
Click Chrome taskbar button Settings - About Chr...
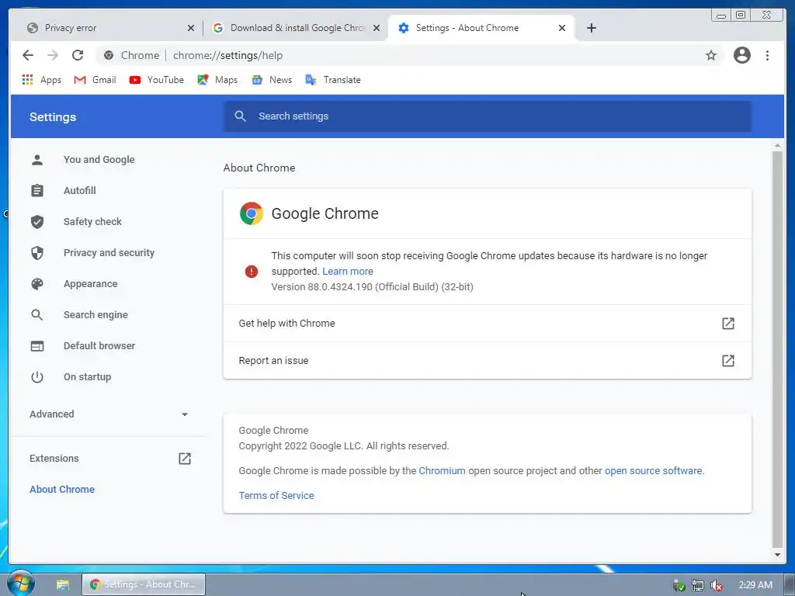coord(144,584)
